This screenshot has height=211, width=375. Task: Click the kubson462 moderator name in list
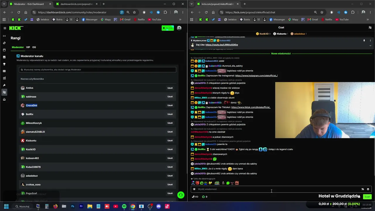tap(32, 158)
